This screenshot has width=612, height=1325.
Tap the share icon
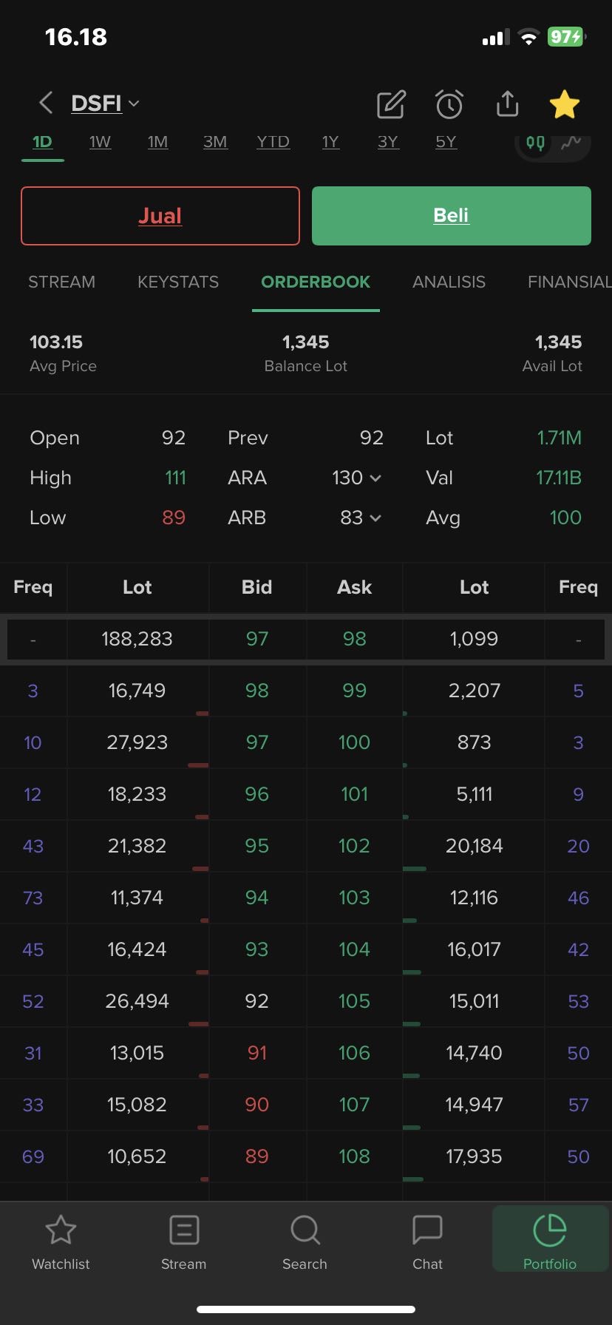click(x=507, y=104)
